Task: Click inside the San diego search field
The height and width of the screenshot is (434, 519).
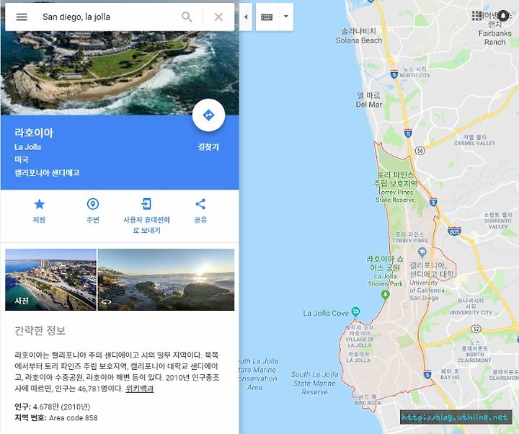Action: pos(110,17)
